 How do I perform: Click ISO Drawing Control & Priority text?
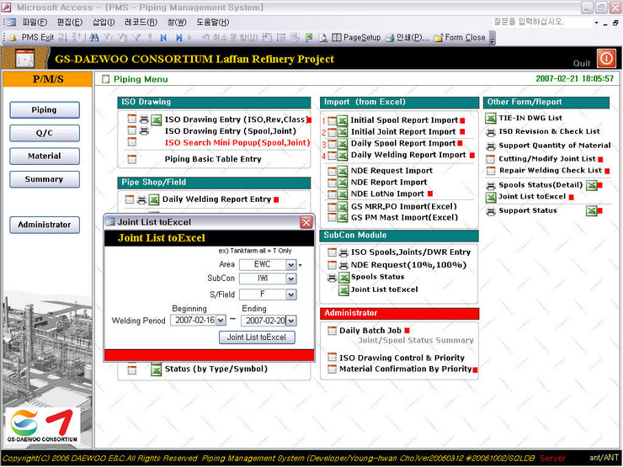402,358
